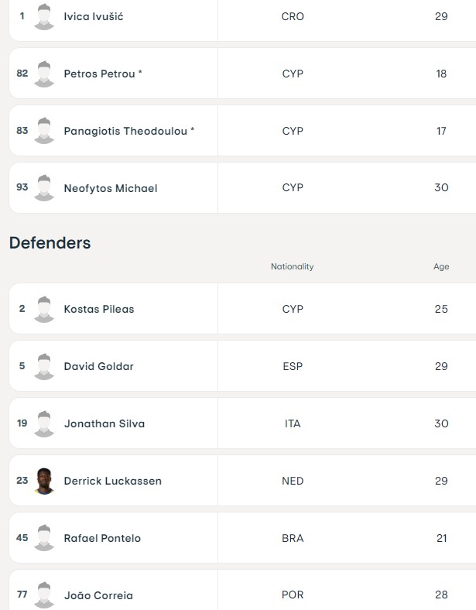The height and width of the screenshot is (610, 476).
Task: Click David Goldar's avatar placeholder icon
Action: click(x=44, y=366)
